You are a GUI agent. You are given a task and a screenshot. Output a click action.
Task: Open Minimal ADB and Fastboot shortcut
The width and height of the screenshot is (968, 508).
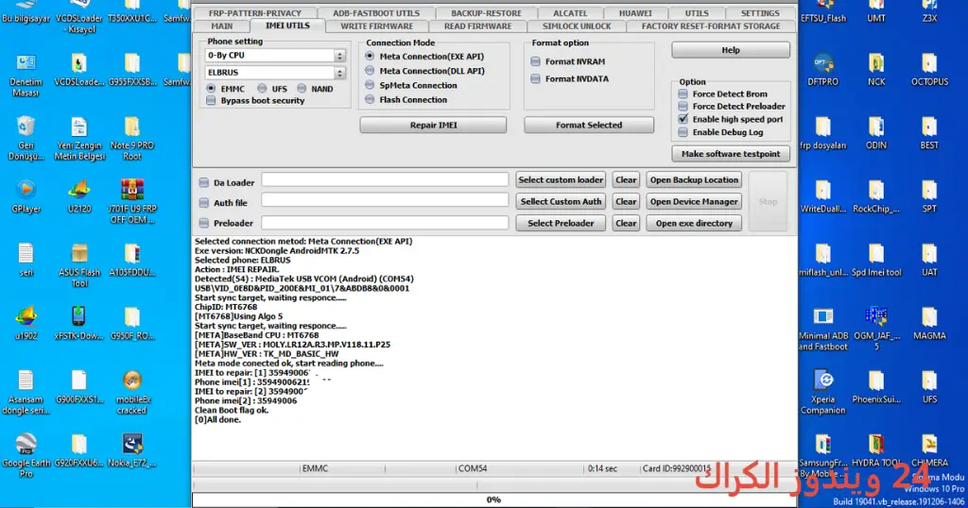[x=823, y=330]
